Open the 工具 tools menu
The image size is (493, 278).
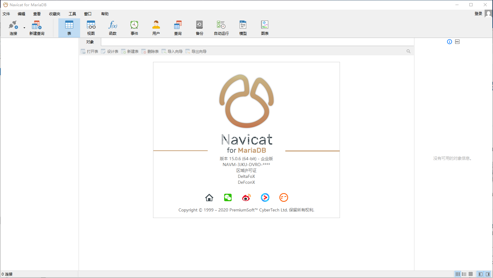(x=72, y=14)
